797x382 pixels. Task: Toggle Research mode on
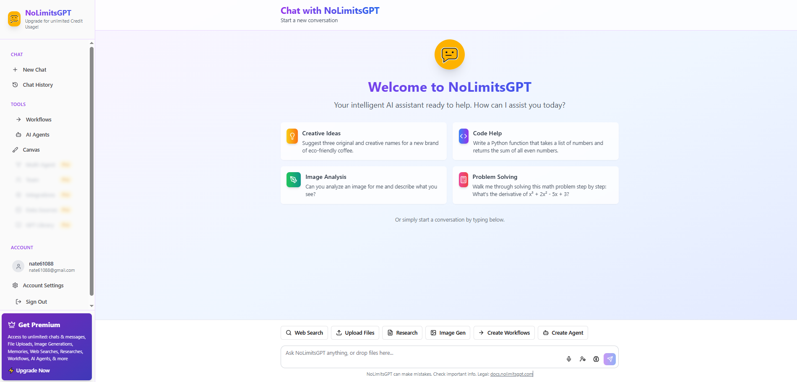click(x=402, y=333)
